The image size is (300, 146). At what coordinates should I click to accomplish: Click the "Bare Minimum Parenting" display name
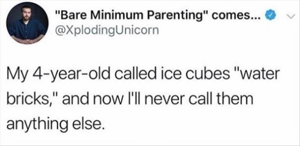point(131,17)
